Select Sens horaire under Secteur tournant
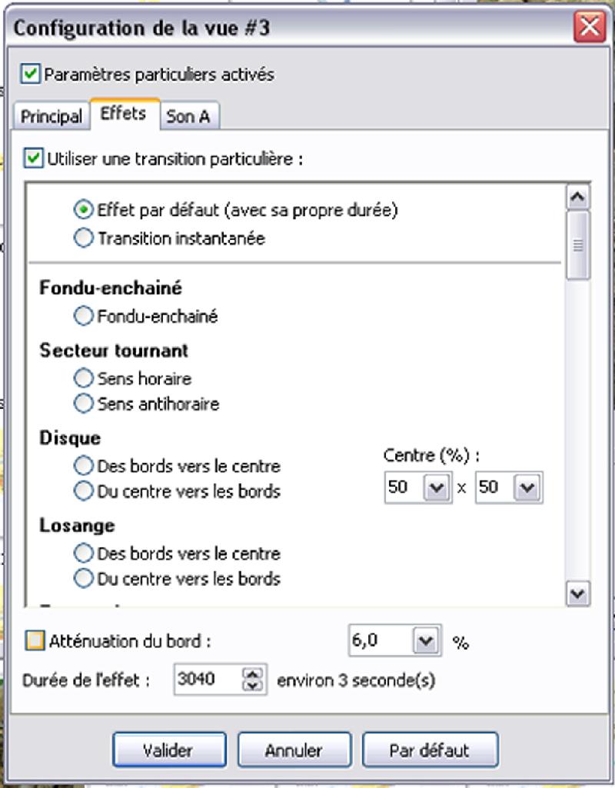615x788 pixels. point(83,378)
